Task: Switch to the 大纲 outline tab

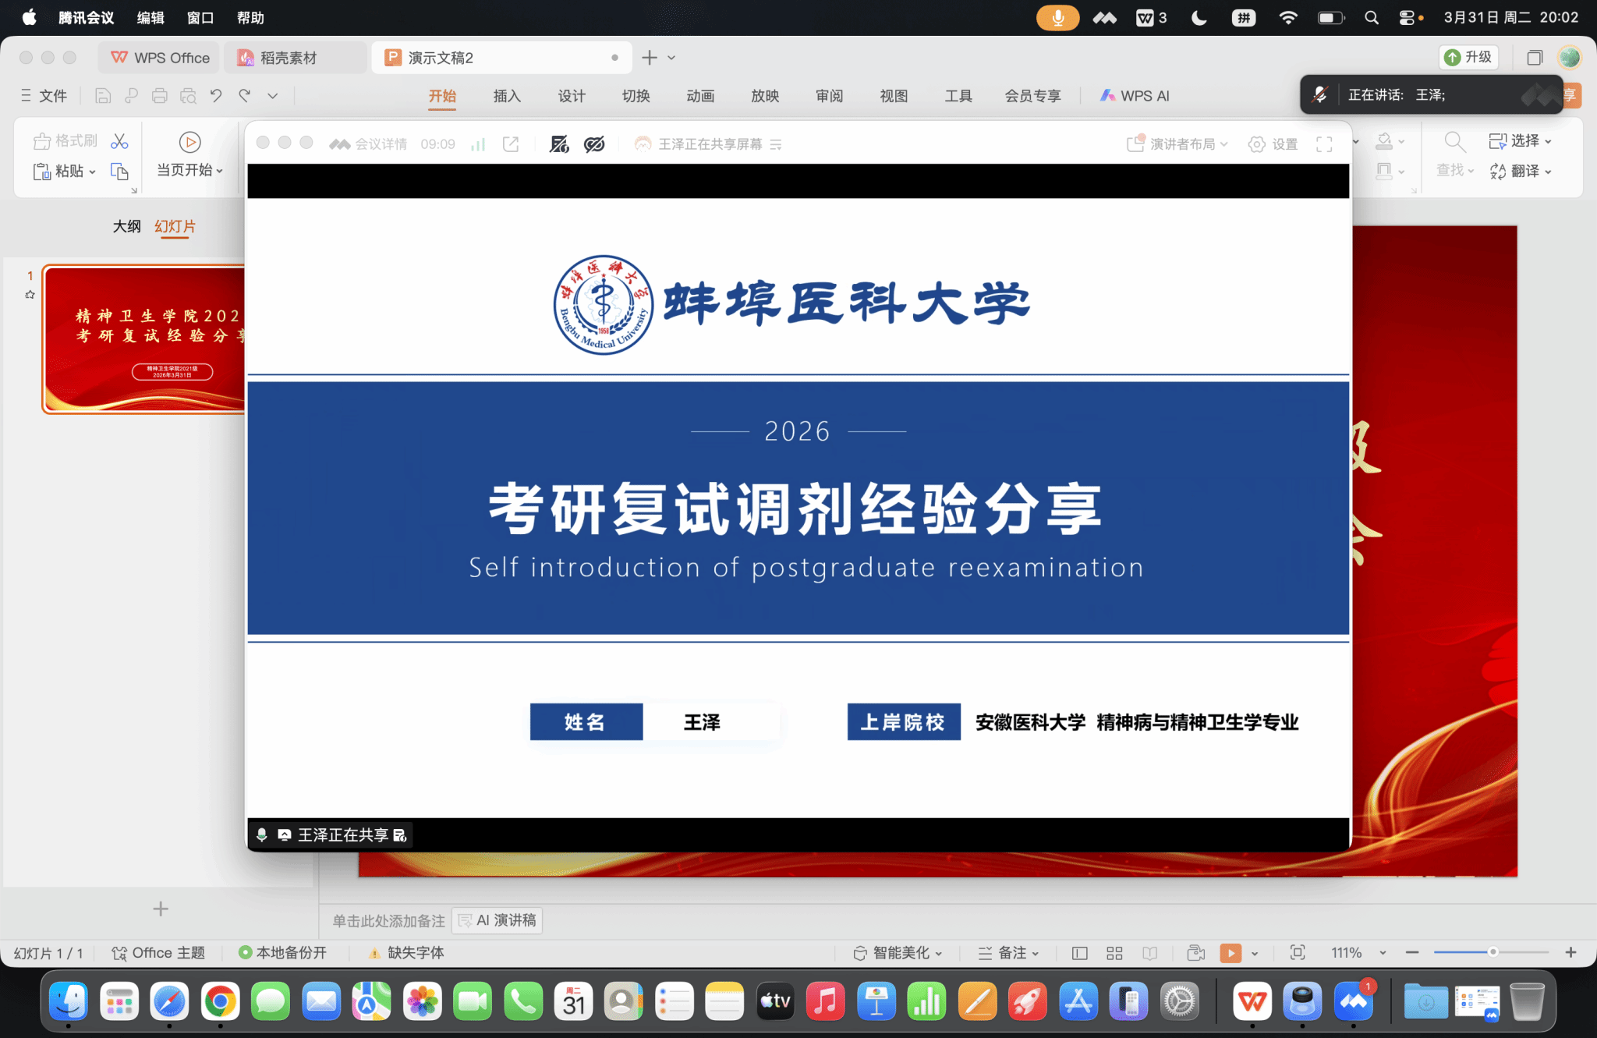Action: pyautogui.click(x=126, y=226)
